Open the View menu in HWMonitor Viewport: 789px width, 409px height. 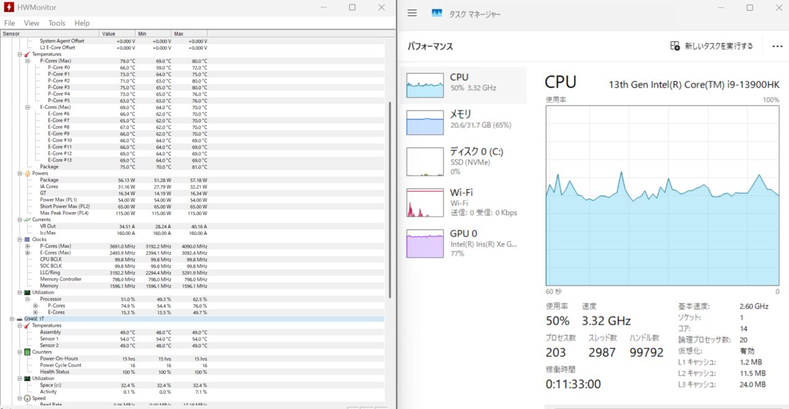pyautogui.click(x=31, y=23)
